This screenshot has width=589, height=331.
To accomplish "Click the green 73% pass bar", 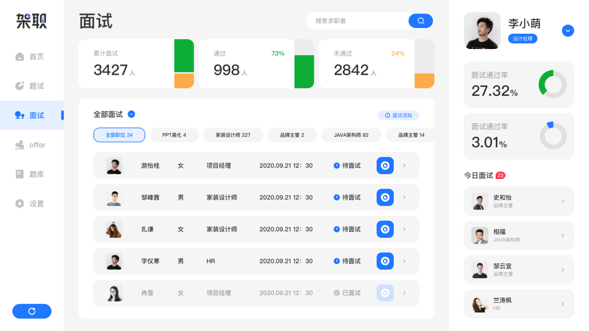I will (304, 72).
